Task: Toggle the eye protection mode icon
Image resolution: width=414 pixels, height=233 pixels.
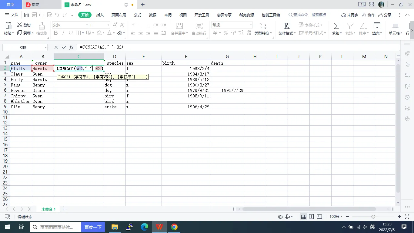Action: coord(280,217)
